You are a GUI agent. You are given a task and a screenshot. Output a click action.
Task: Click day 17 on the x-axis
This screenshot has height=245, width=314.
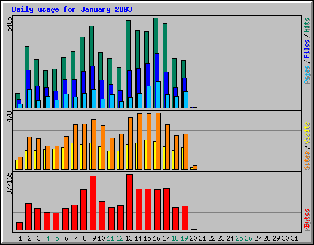[166, 238]
